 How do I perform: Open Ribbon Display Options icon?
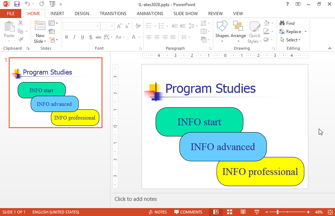(x=298, y=4)
